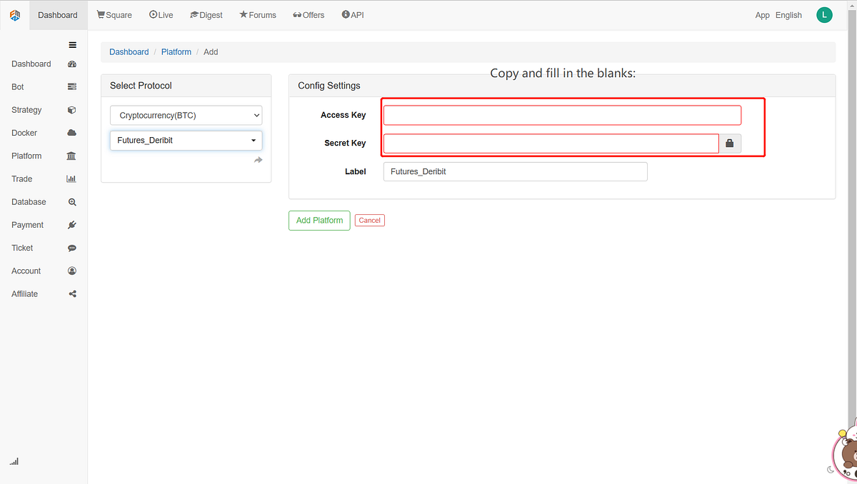Switch to the Forums section
Image resolution: width=857 pixels, height=484 pixels.
pos(258,14)
